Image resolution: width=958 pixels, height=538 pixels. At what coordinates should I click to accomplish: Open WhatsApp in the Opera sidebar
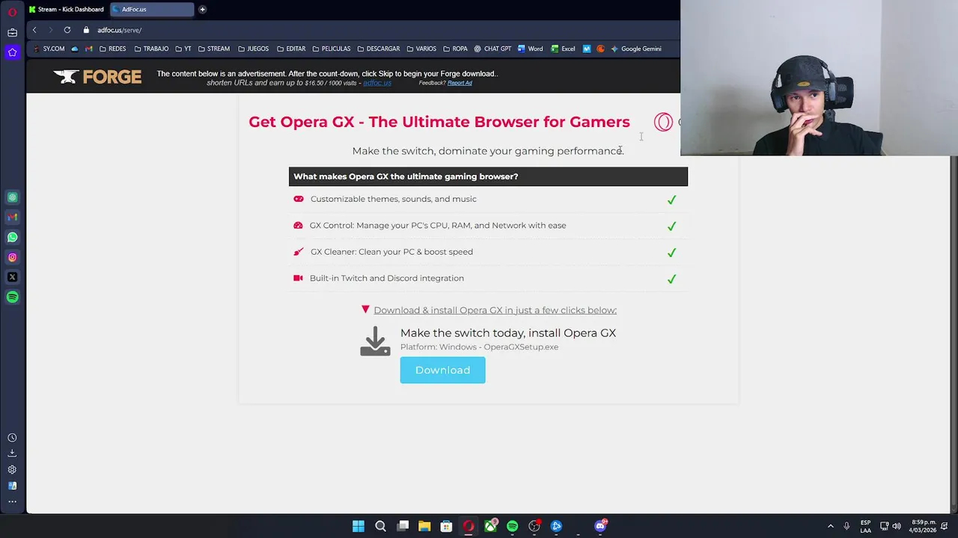(x=12, y=237)
